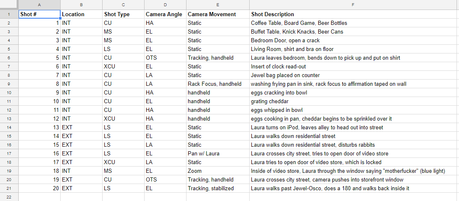Select the 'Shot Description' header cell

(353, 14)
